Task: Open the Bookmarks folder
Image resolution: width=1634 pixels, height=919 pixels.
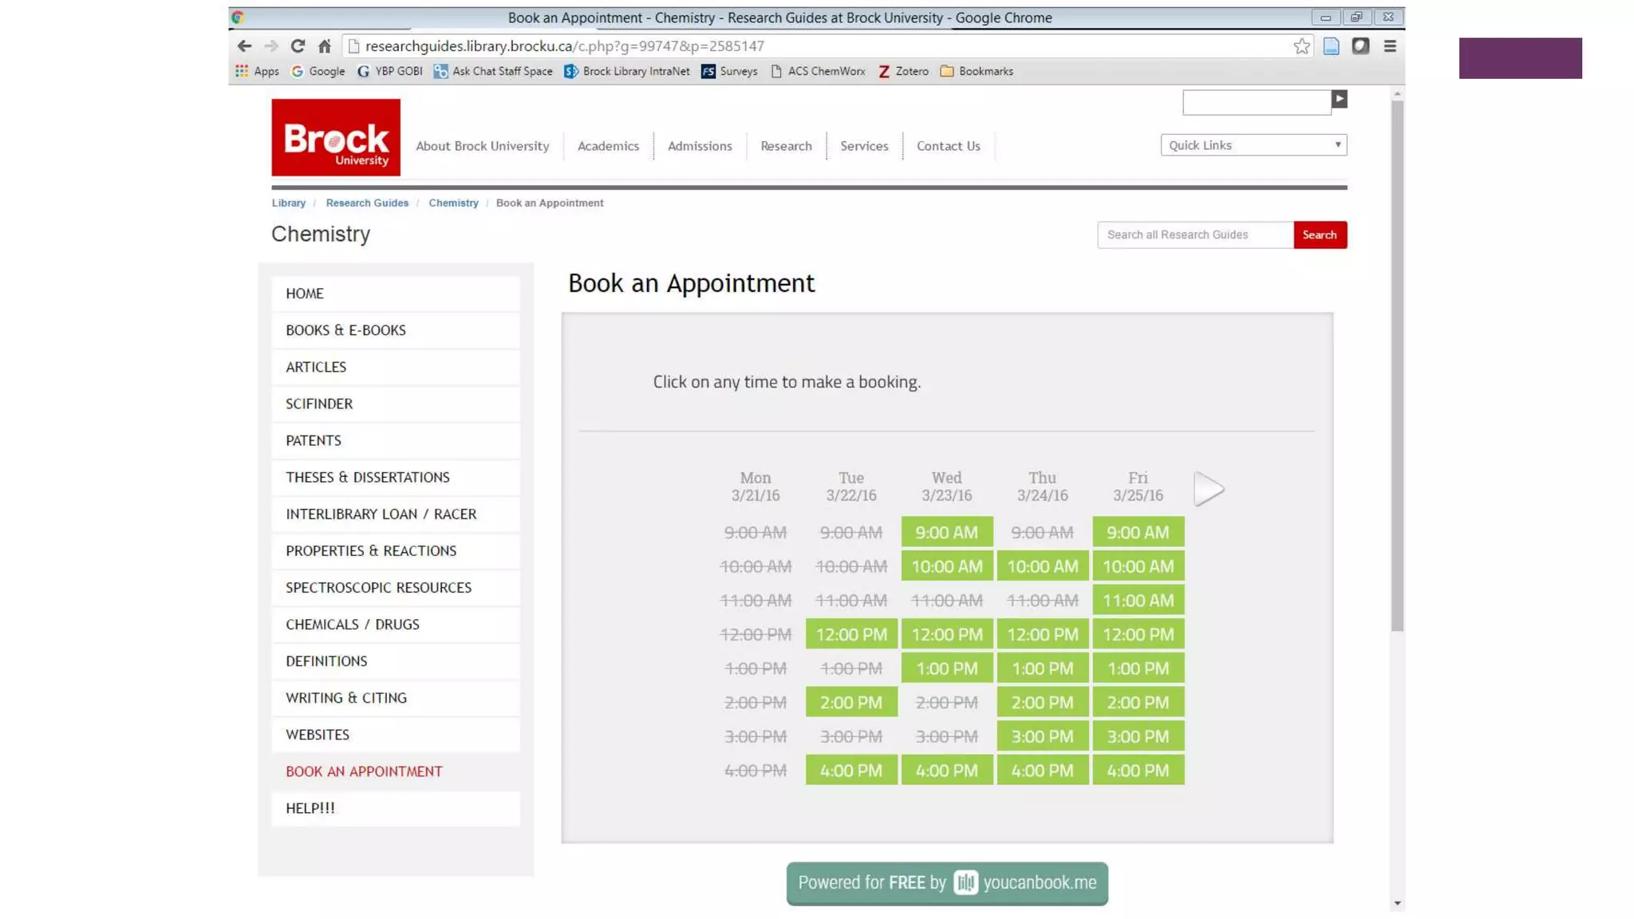Action: [977, 72]
